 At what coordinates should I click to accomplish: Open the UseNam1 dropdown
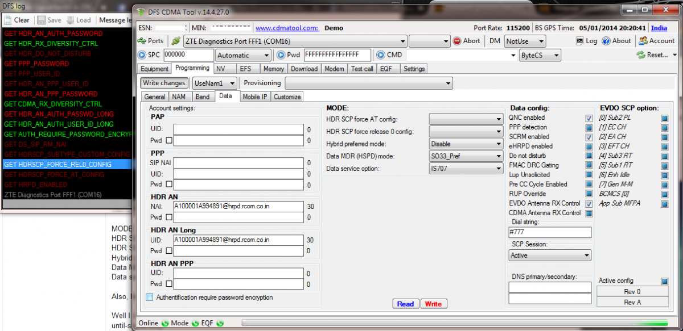215,83
